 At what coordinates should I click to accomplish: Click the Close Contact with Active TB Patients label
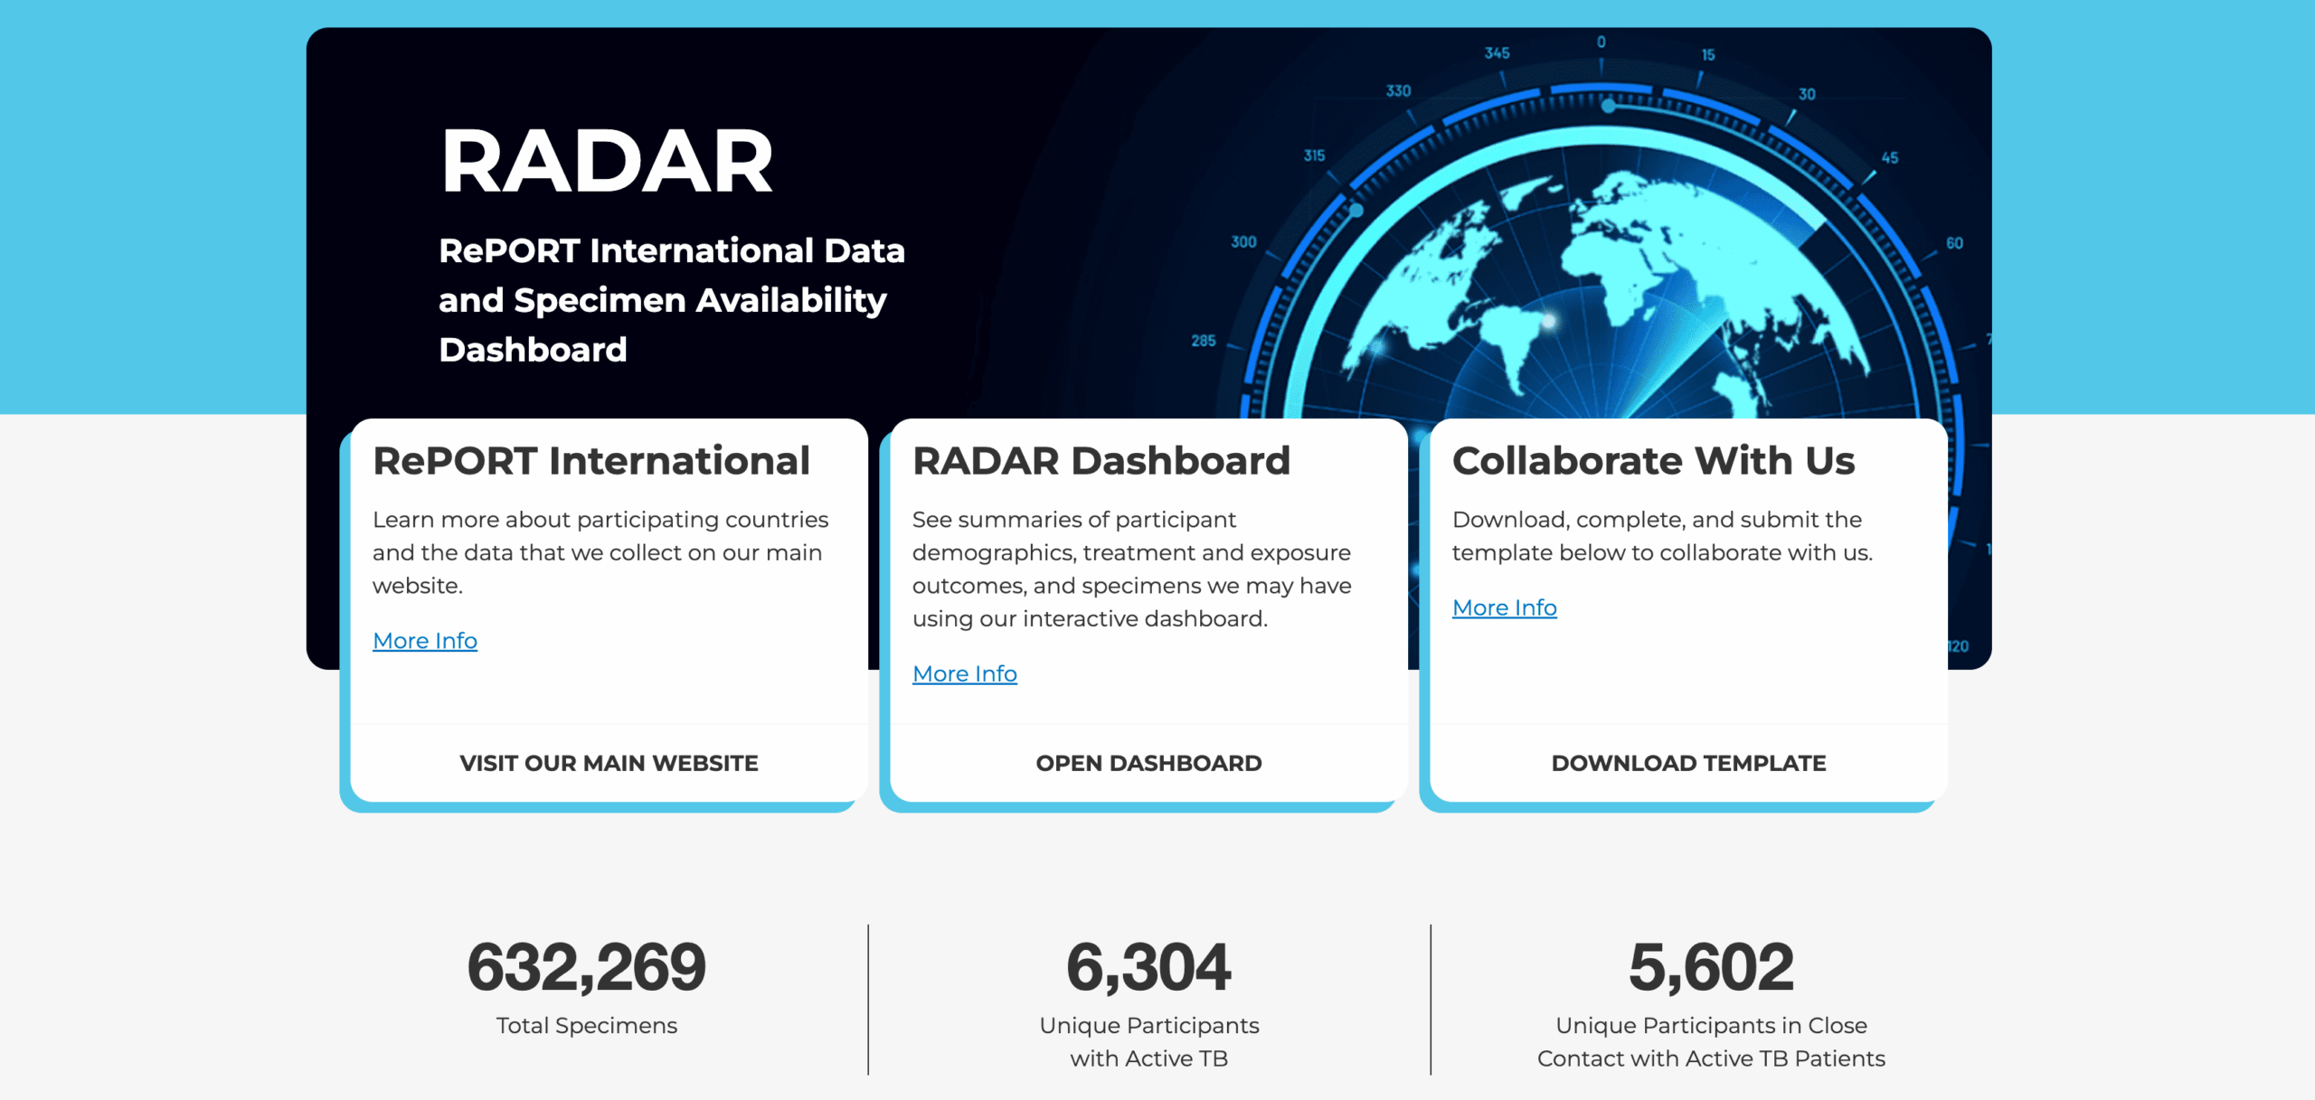click(1711, 1042)
